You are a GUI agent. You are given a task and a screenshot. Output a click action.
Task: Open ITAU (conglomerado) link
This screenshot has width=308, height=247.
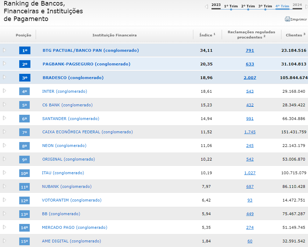coord(63,173)
